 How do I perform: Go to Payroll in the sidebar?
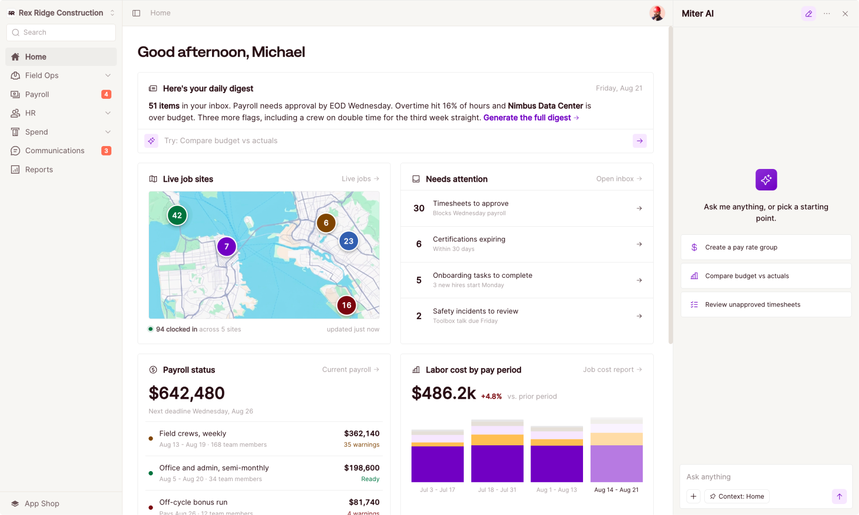click(x=61, y=95)
